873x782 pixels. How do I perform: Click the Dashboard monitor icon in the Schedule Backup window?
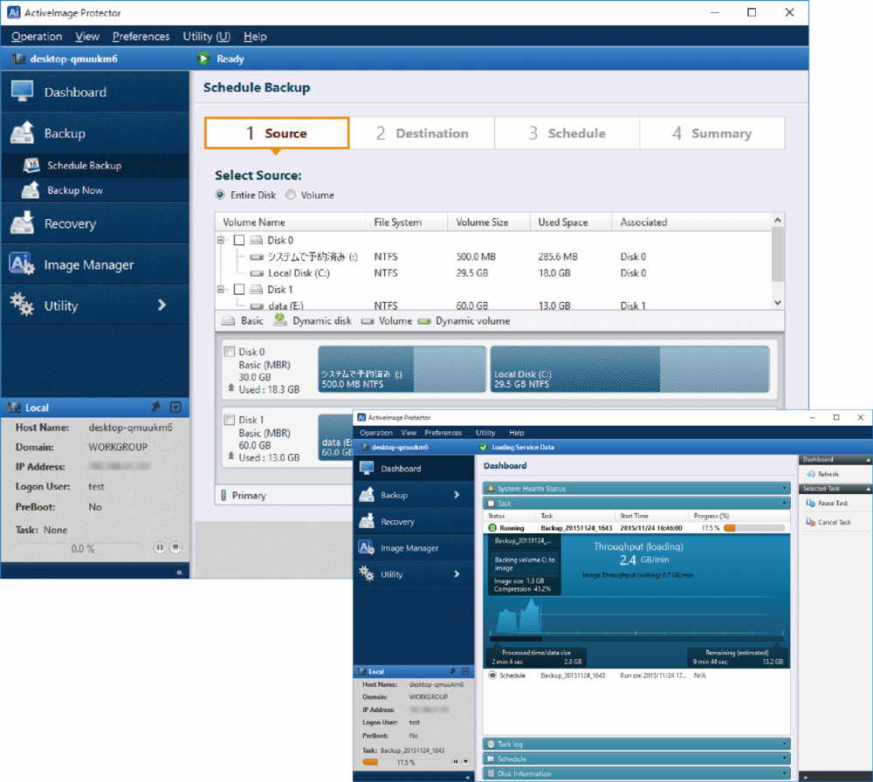[23, 92]
